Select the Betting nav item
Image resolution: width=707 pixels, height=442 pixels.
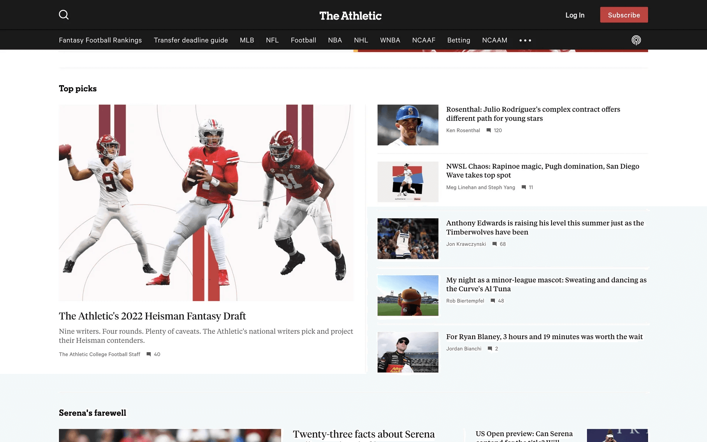coord(458,40)
